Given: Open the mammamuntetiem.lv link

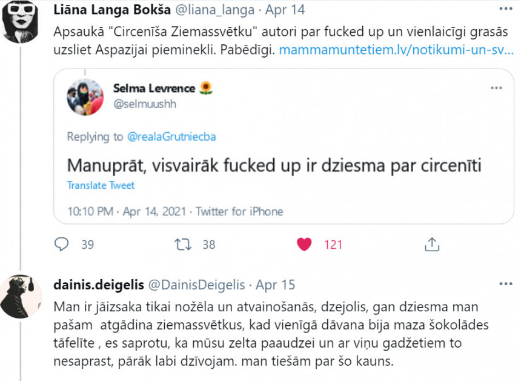Looking at the screenshot, I should tap(396, 50).
